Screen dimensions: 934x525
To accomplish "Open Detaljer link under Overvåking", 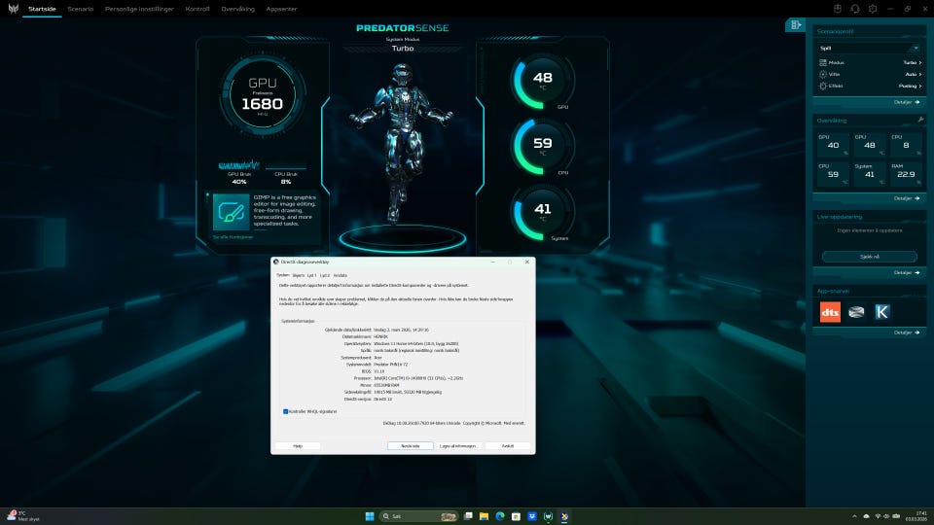I will click(x=907, y=198).
